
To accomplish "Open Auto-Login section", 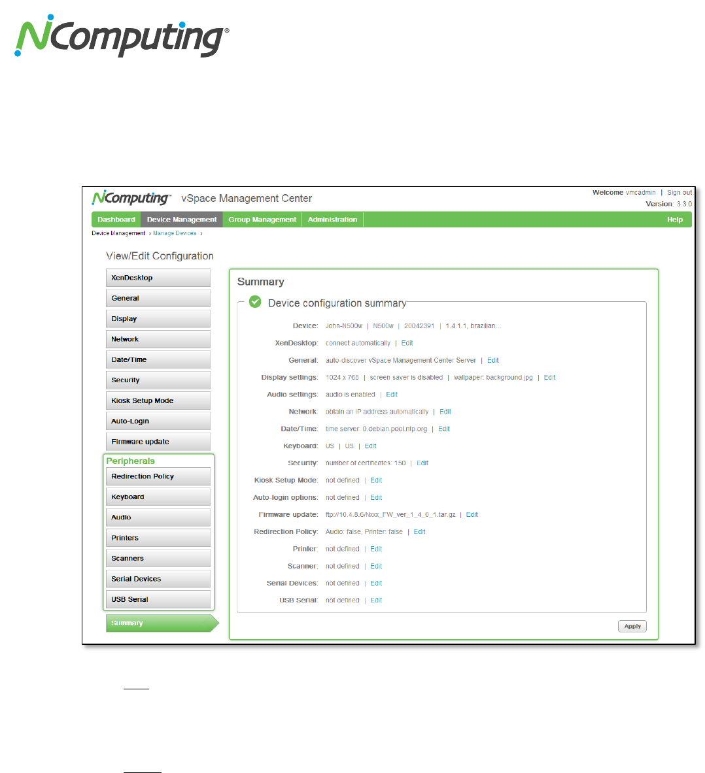I will click(x=158, y=421).
